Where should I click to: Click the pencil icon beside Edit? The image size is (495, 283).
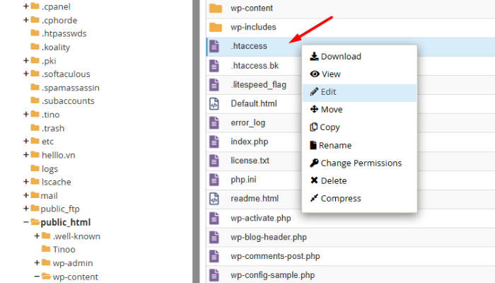coord(314,92)
